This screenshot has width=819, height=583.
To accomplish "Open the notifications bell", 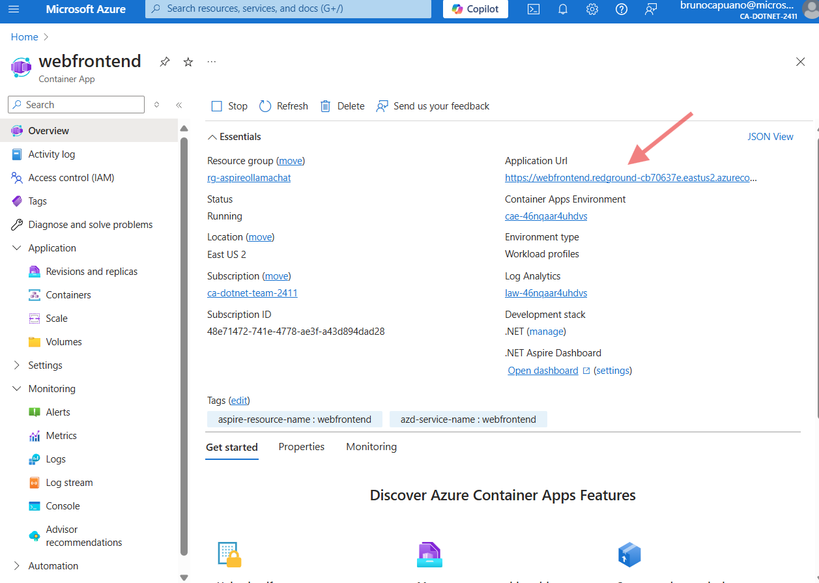I will [563, 9].
